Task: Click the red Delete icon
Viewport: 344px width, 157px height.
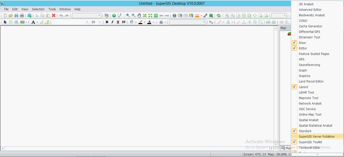Action: click(54, 16)
